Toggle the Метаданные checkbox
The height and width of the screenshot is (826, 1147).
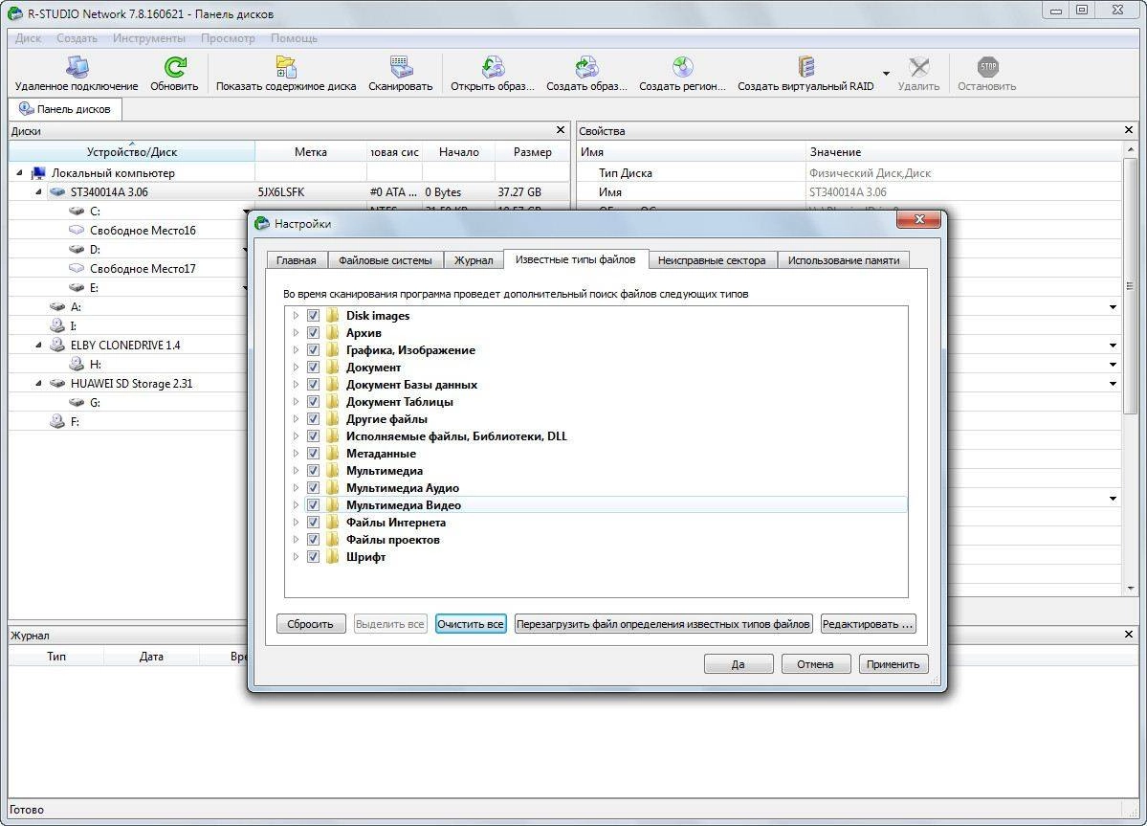coord(313,454)
